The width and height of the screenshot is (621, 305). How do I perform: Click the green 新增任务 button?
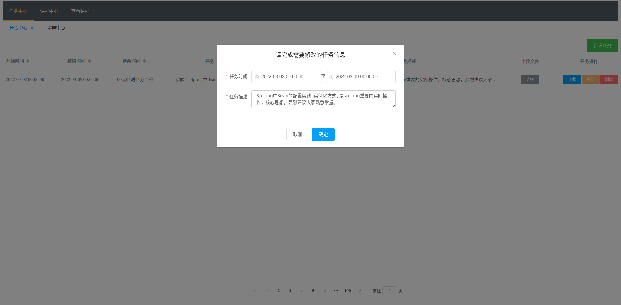tap(603, 46)
